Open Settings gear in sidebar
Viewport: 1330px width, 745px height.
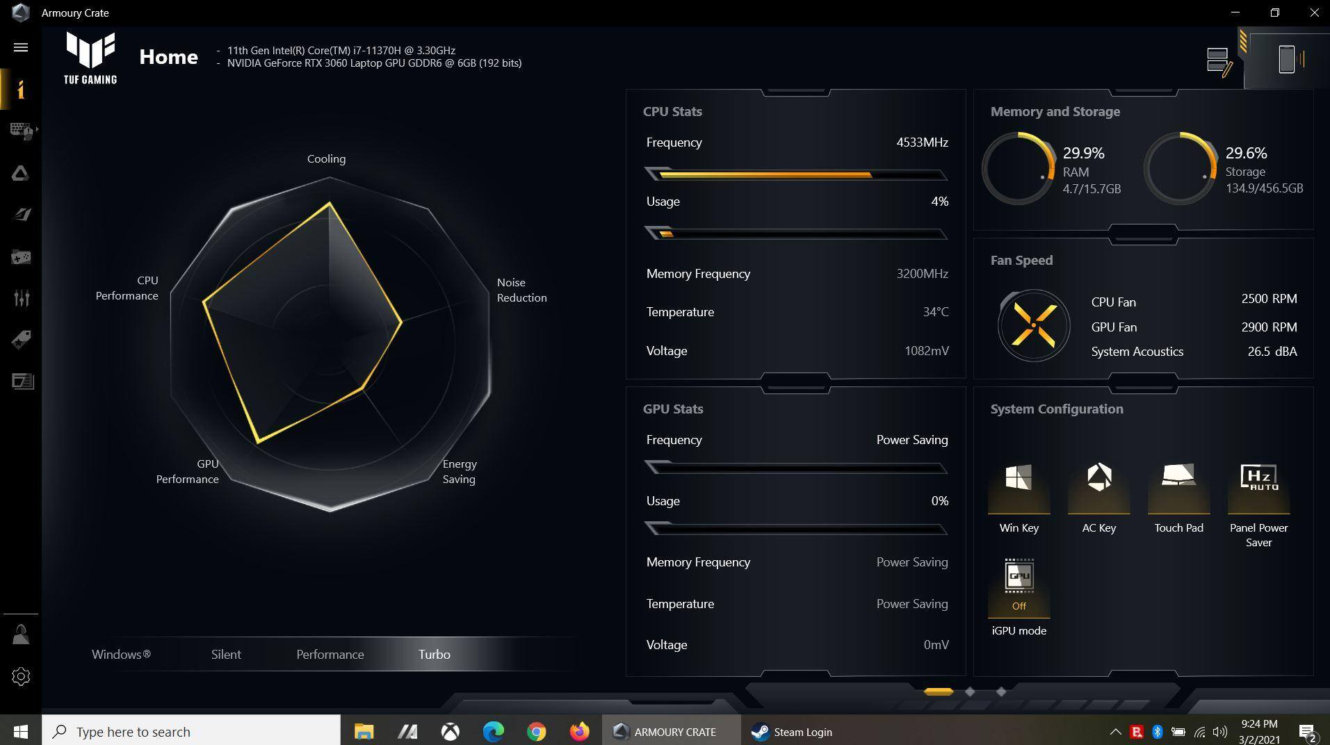[x=21, y=676]
